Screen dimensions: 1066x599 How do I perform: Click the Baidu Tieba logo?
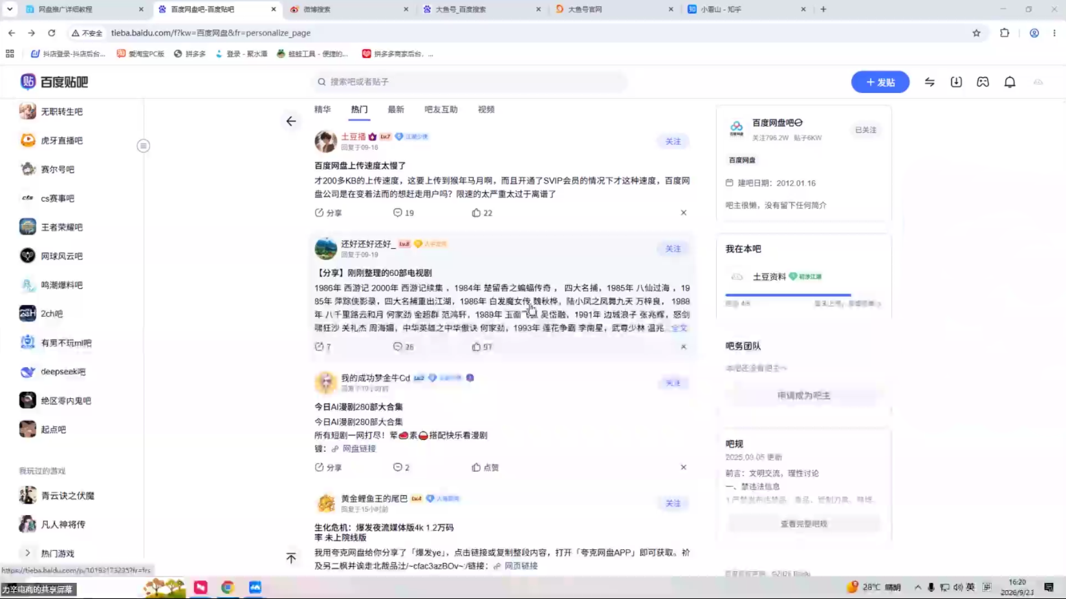pyautogui.click(x=54, y=82)
